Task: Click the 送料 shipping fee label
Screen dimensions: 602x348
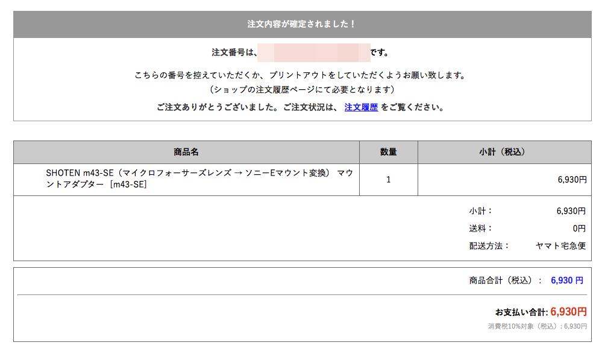Action: point(481,229)
